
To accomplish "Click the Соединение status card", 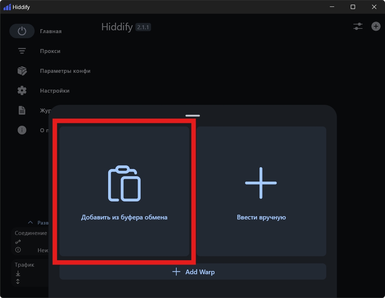I will [x=31, y=241].
